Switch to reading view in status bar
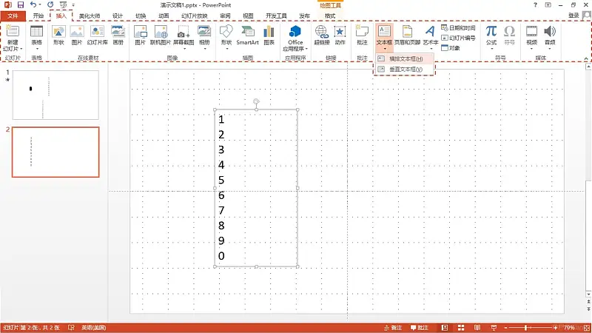The height and width of the screenshot is (333, 592). [479, 327]
